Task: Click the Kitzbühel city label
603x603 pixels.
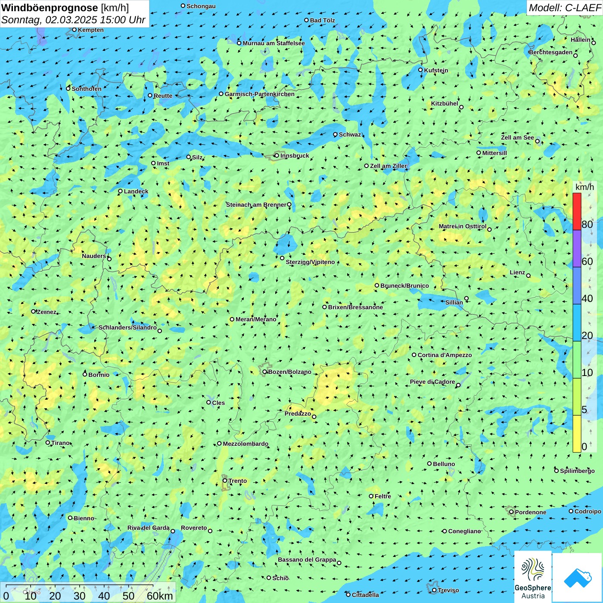Action: [444, 103]
